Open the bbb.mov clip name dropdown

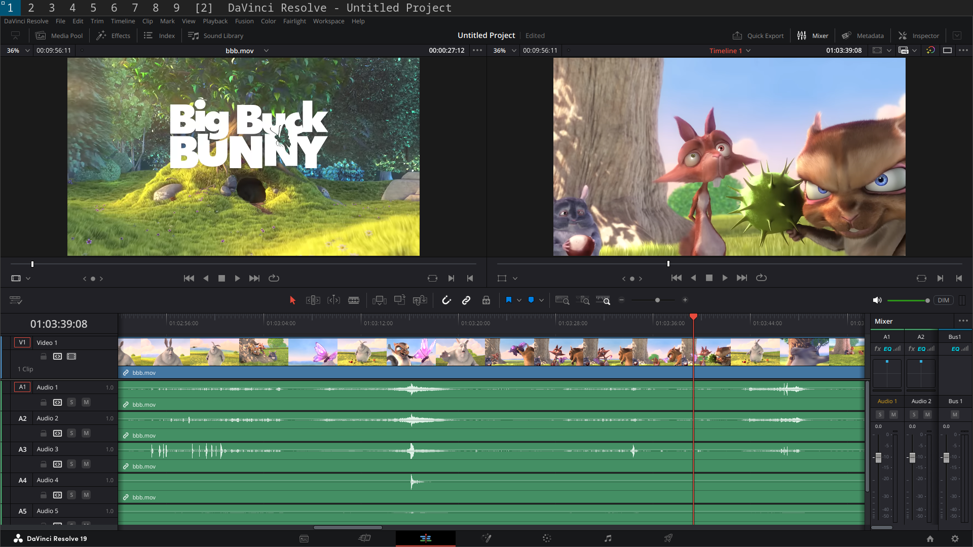(x=266, y=51)
